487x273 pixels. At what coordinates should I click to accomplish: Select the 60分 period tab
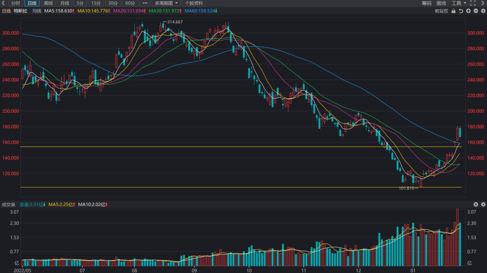pyautogui.click(x=130, y=3)
